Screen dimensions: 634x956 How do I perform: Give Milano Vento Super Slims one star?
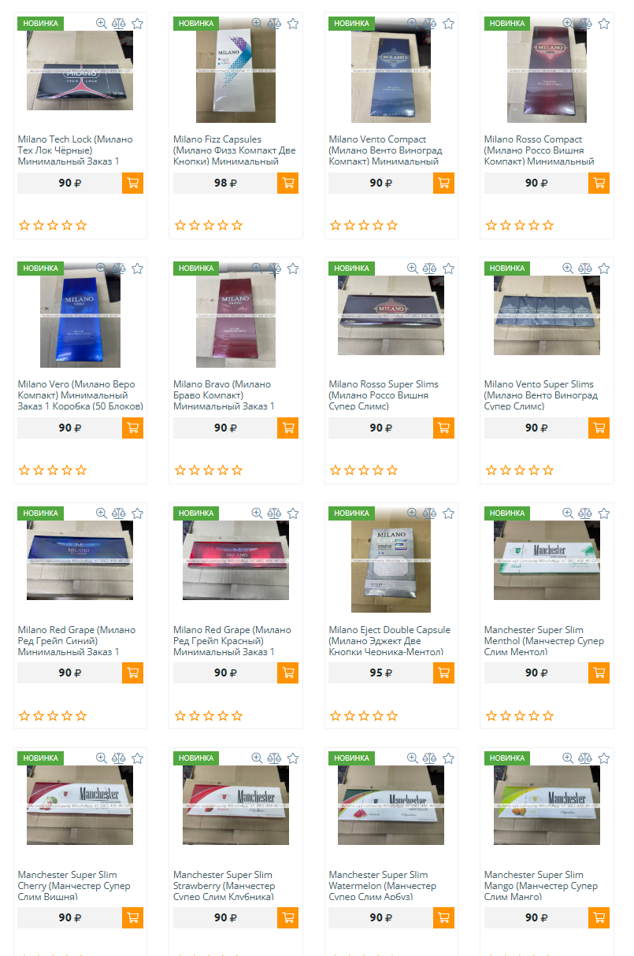pos(491,470)
